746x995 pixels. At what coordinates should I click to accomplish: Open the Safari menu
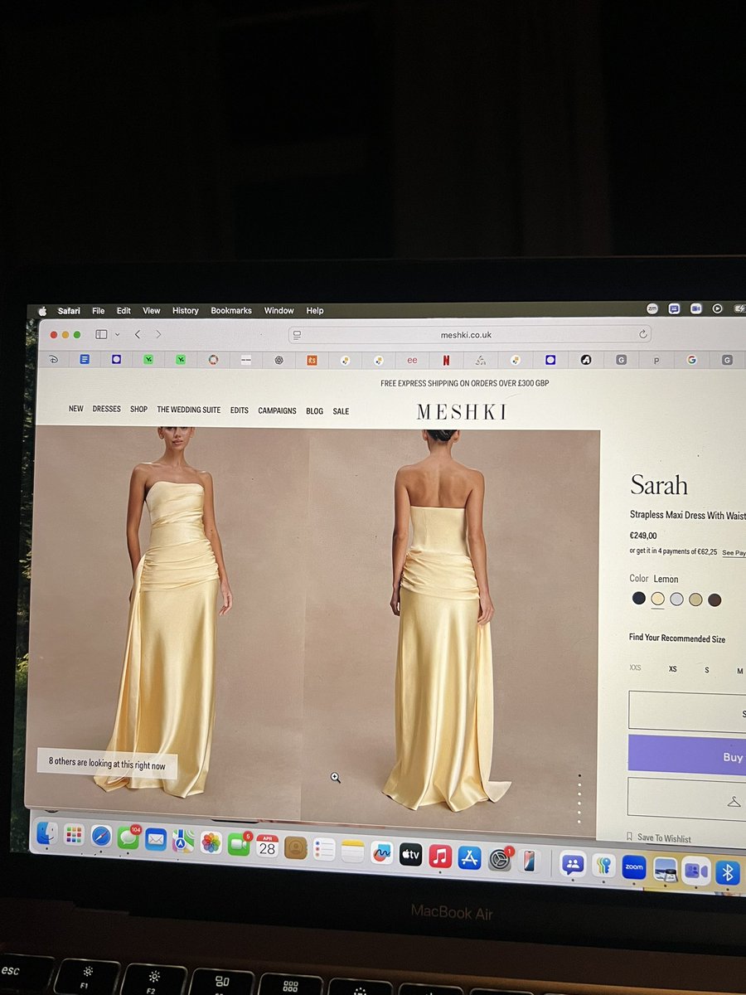click(69, 311)
